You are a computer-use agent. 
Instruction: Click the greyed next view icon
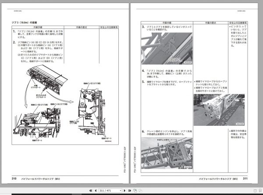(140, 191)
